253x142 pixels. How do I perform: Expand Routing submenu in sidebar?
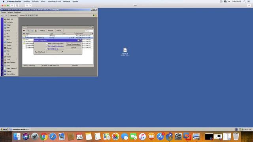coord(9,42)
